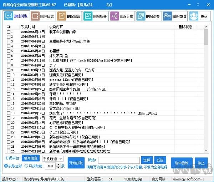Click the list scrollbar down arrow
Image resolution: width=214 pixels, height=182 pixels.
(x=206, y=151)
